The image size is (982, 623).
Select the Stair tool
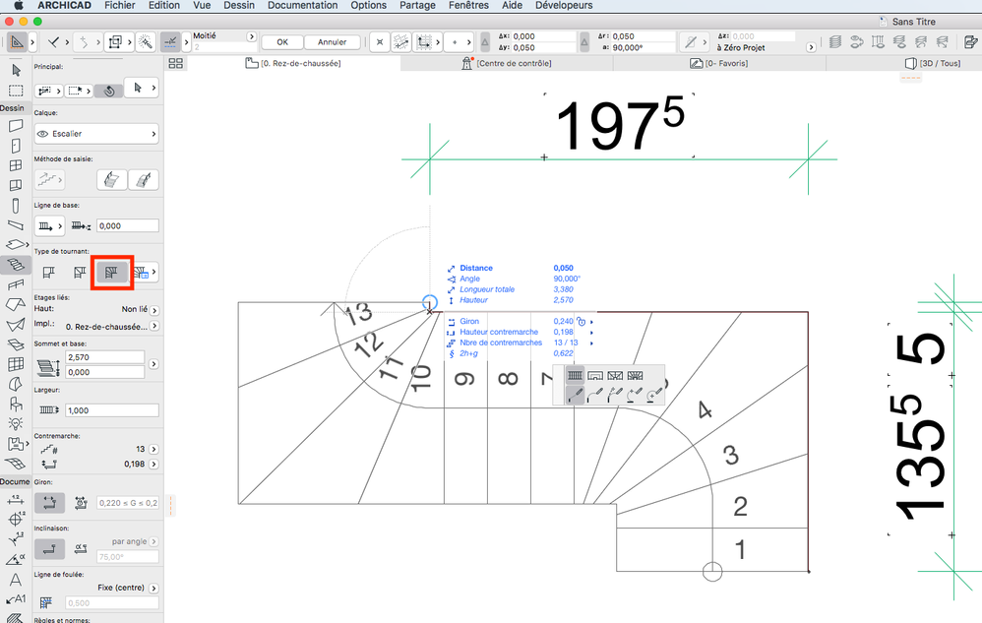(x=16, y=265)
